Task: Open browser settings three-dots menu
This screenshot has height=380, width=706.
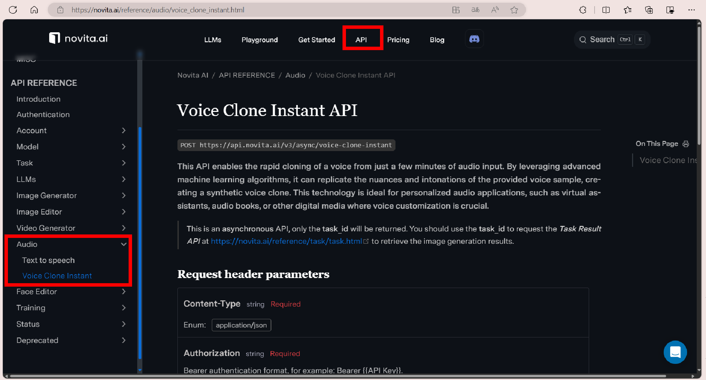Action: coord(692,10)
